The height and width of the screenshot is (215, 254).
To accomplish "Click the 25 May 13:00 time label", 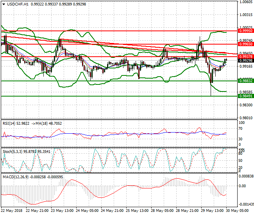I will coord(137,211).
